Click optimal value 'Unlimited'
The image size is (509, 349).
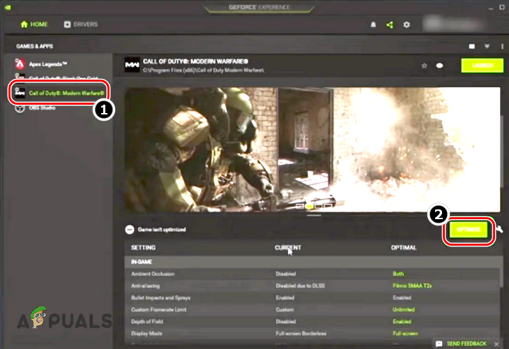click(x=404, y=310)
